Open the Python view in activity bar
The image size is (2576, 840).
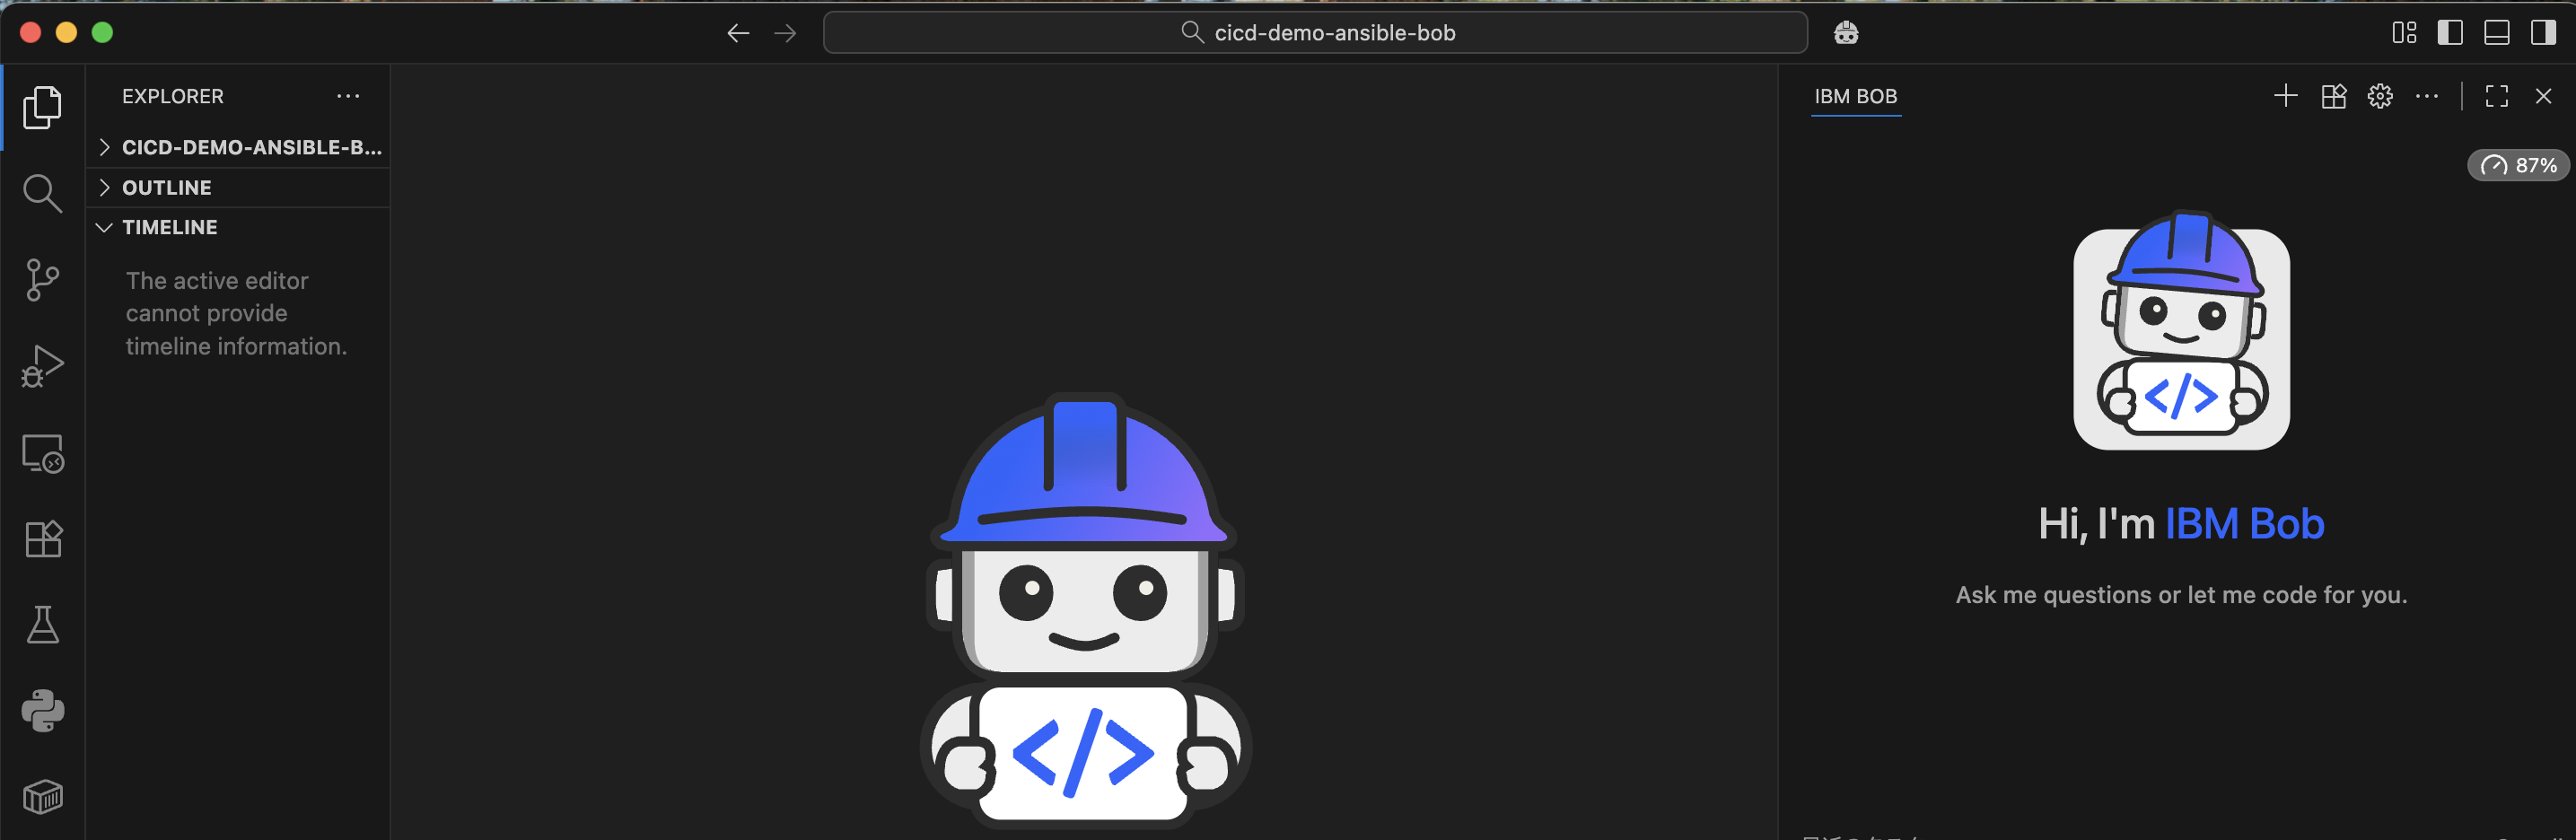click(x=42, y=711)
